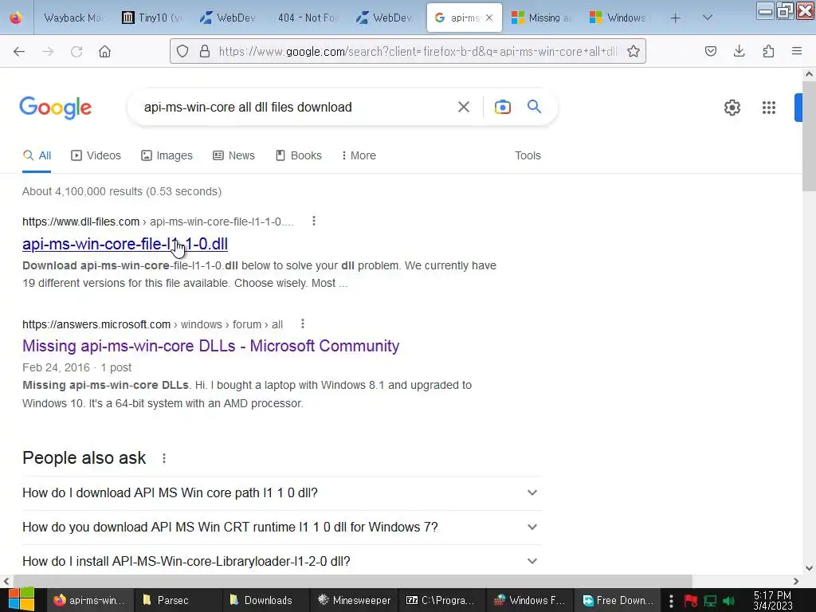Open the Free Download Manager taskbar item
Screen dimensions: 816x612
(618, 601)
